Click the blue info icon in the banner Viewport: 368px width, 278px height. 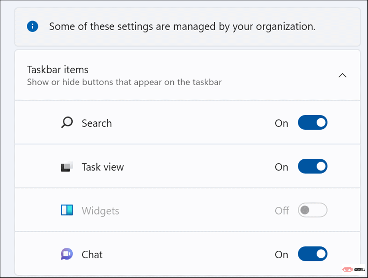[33, 26]
